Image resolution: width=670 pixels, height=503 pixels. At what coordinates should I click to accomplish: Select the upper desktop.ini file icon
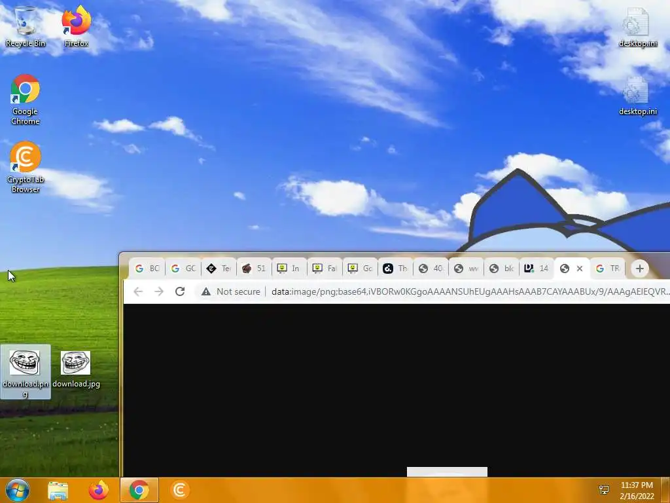coord(637,28)
